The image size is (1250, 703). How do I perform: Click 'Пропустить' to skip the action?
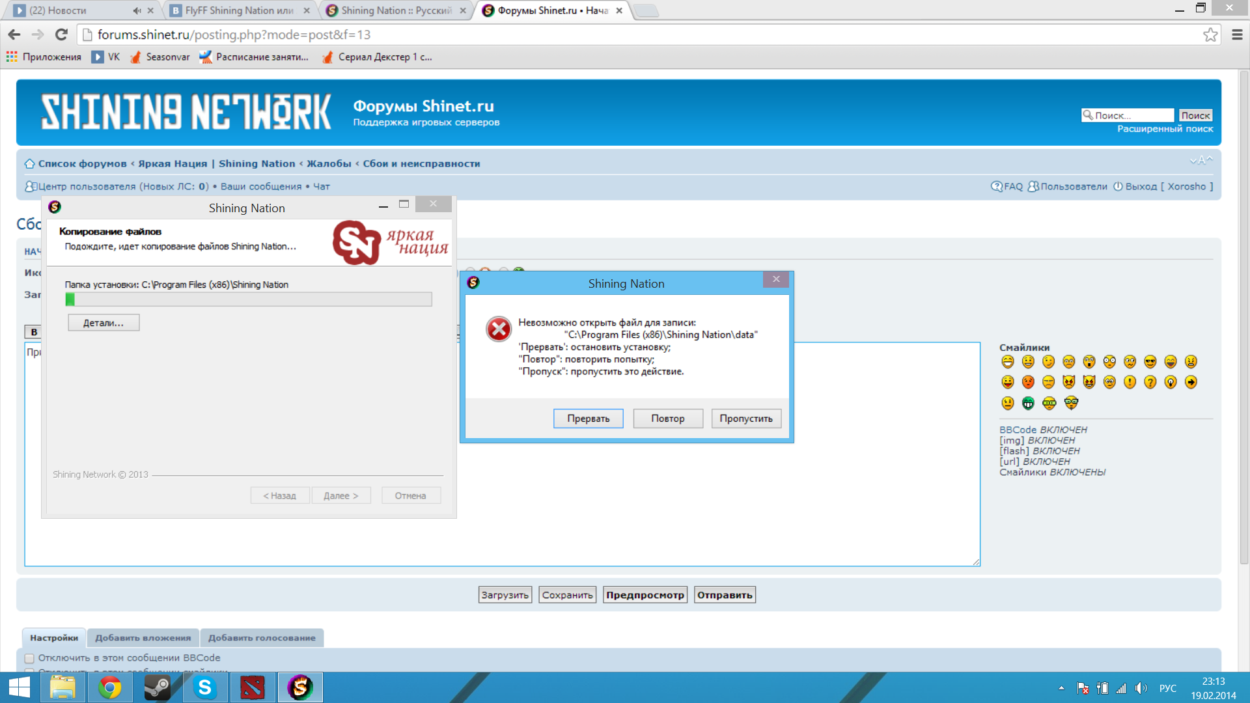click(746, 419)
